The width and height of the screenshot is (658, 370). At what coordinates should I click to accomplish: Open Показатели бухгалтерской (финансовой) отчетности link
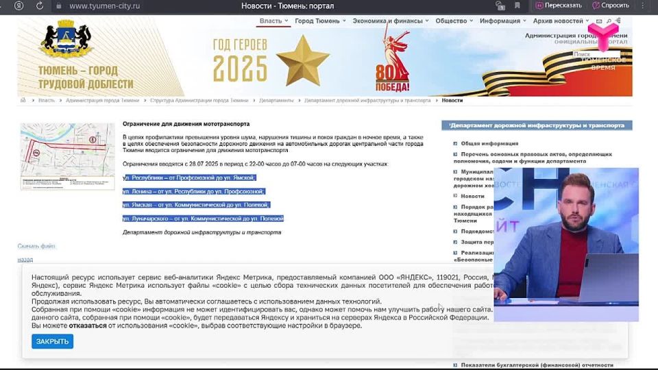click(537, 365)
